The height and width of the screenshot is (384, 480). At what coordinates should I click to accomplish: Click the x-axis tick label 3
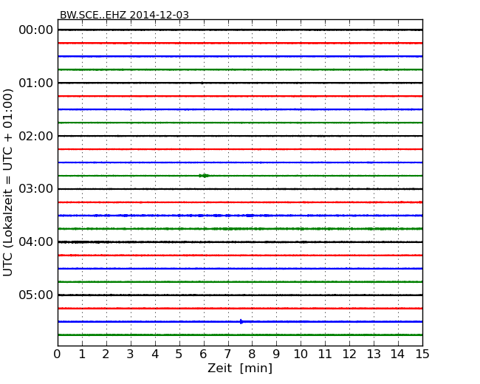pos(131,354)
